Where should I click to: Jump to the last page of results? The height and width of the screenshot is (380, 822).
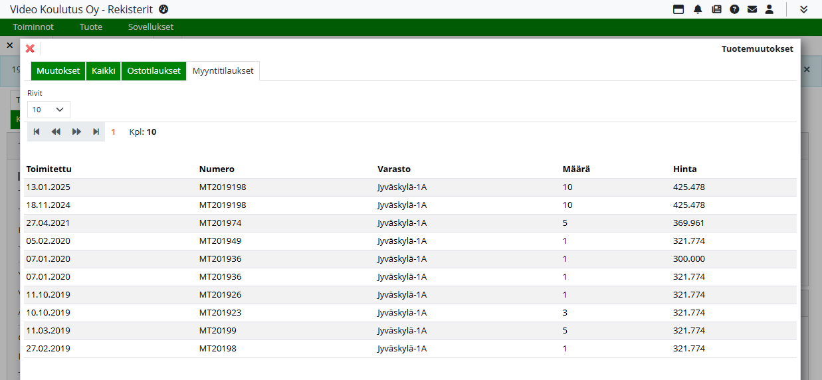coord(96,132)
